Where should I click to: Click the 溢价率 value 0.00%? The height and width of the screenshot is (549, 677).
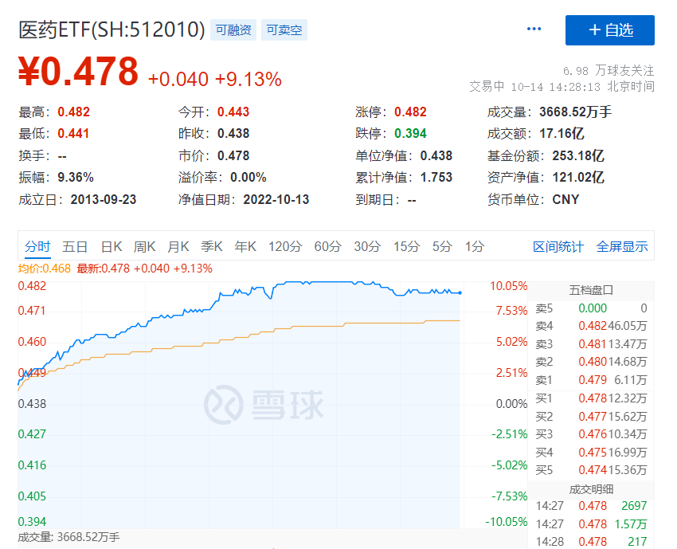tap(248, 177)
